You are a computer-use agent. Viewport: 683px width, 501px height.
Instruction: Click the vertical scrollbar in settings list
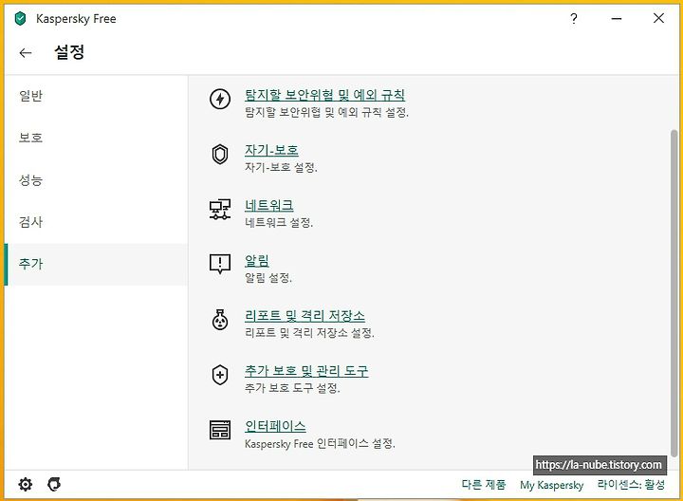pyautogui.click(x=674, y=294)
